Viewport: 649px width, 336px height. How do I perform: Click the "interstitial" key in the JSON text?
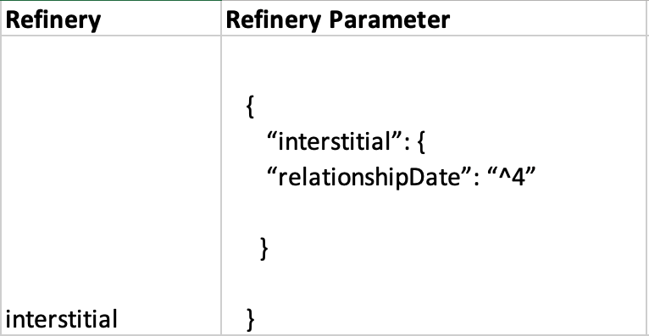coord(335,141)
